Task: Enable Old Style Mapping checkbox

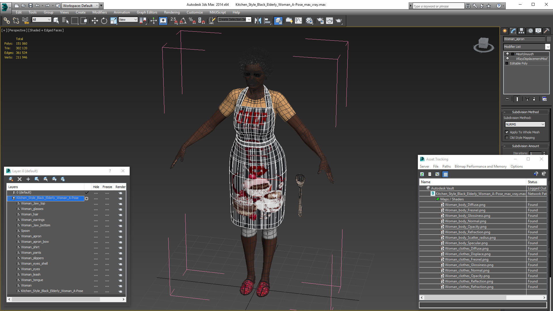Action: pyautogui.click(x=507, y=138)
